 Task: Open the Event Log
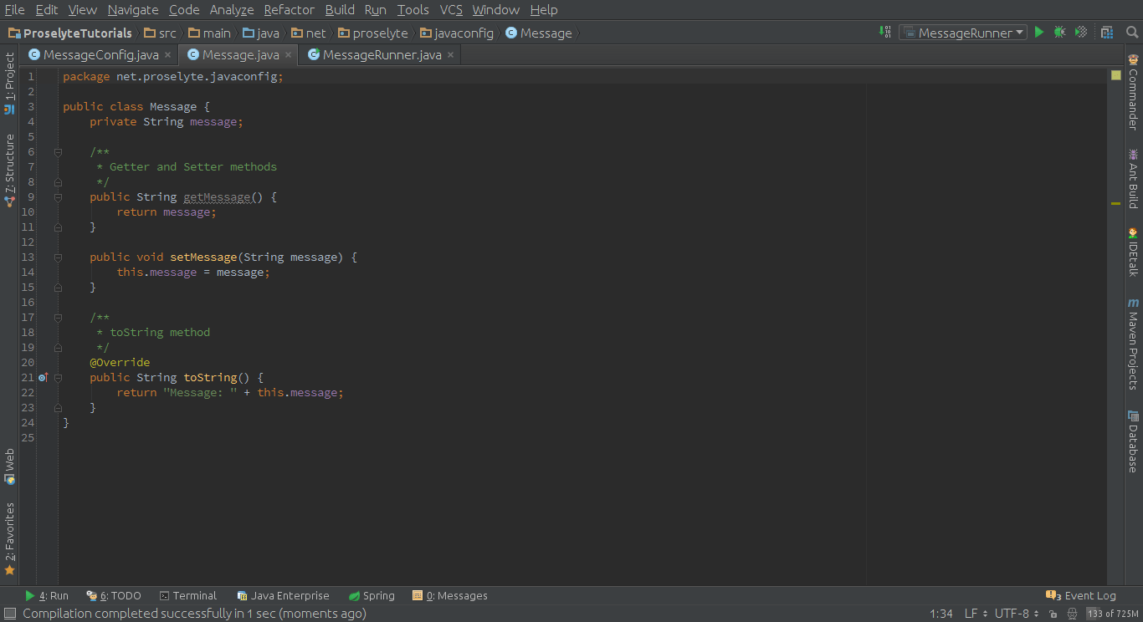1081,594
